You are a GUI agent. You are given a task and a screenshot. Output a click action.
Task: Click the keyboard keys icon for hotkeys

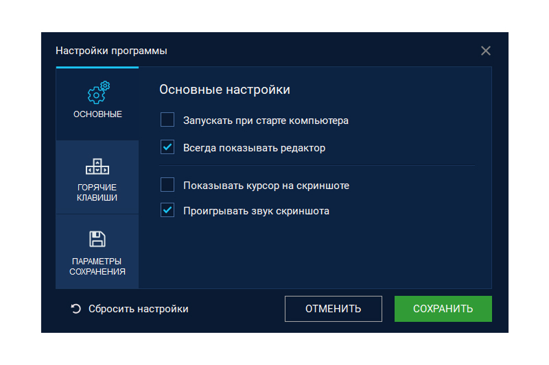(x=97, y=166)
